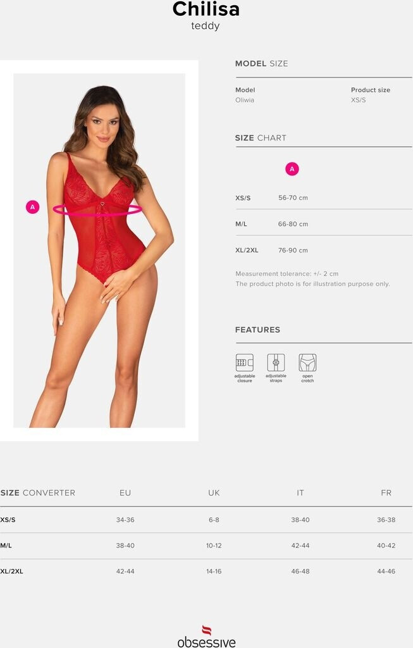Image resolution: width=413 pixels, height=648 pixels.
Task: Click the adjustable closure feature icon
Action: (x=245, y=363)
